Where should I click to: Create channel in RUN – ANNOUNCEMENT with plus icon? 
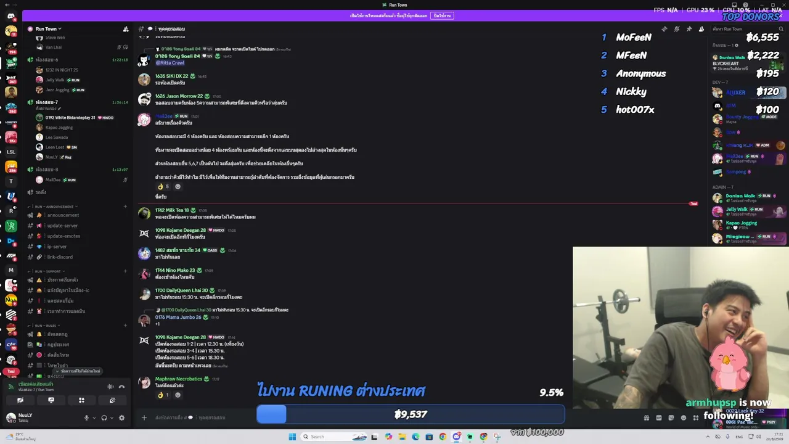[x=125, y=207]
